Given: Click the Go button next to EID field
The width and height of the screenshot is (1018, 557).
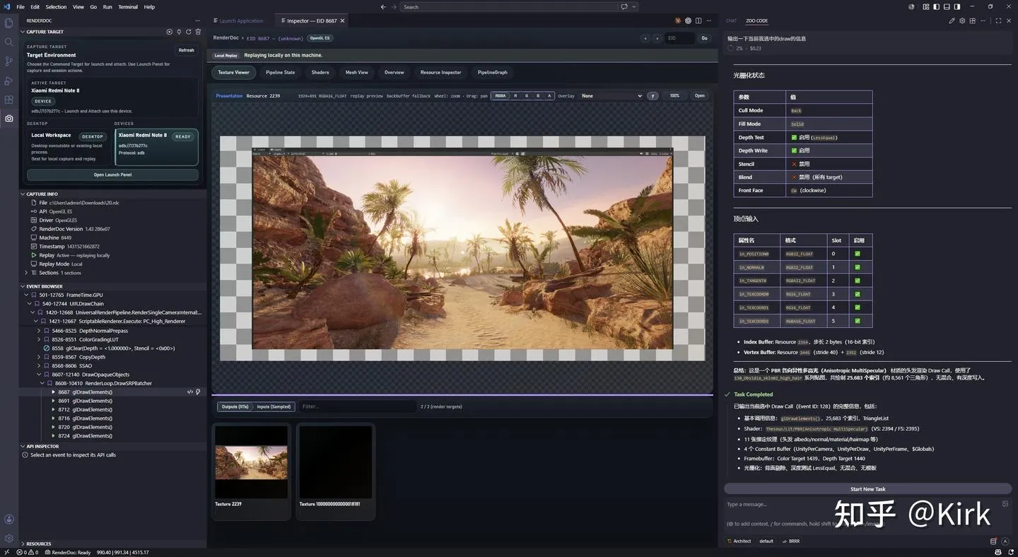Looking at the screenshot, I should pyautogui.click(x=704, y=38).
